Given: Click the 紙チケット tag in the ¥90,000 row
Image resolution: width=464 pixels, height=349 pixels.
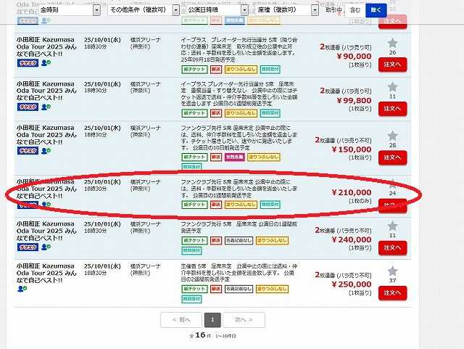Looking at the screenshot, I should pyautogui.click(x=194, y=70).
